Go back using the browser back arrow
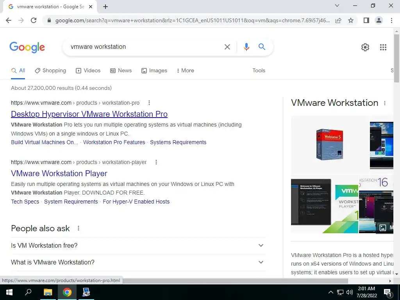Screen dimensions: 400x300 coord(9,20)
